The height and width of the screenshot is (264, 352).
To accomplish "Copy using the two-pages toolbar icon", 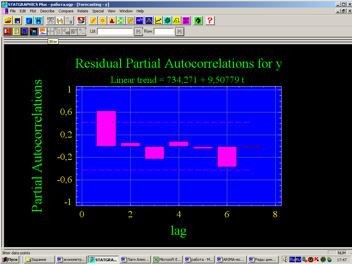I will click(60, 21).
